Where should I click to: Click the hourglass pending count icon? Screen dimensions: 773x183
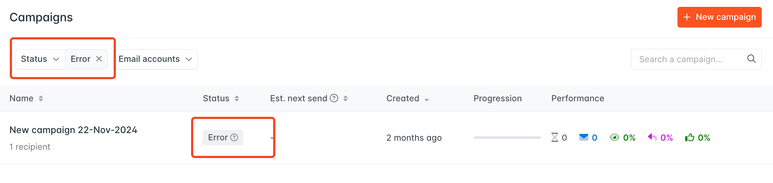(555, 137)
